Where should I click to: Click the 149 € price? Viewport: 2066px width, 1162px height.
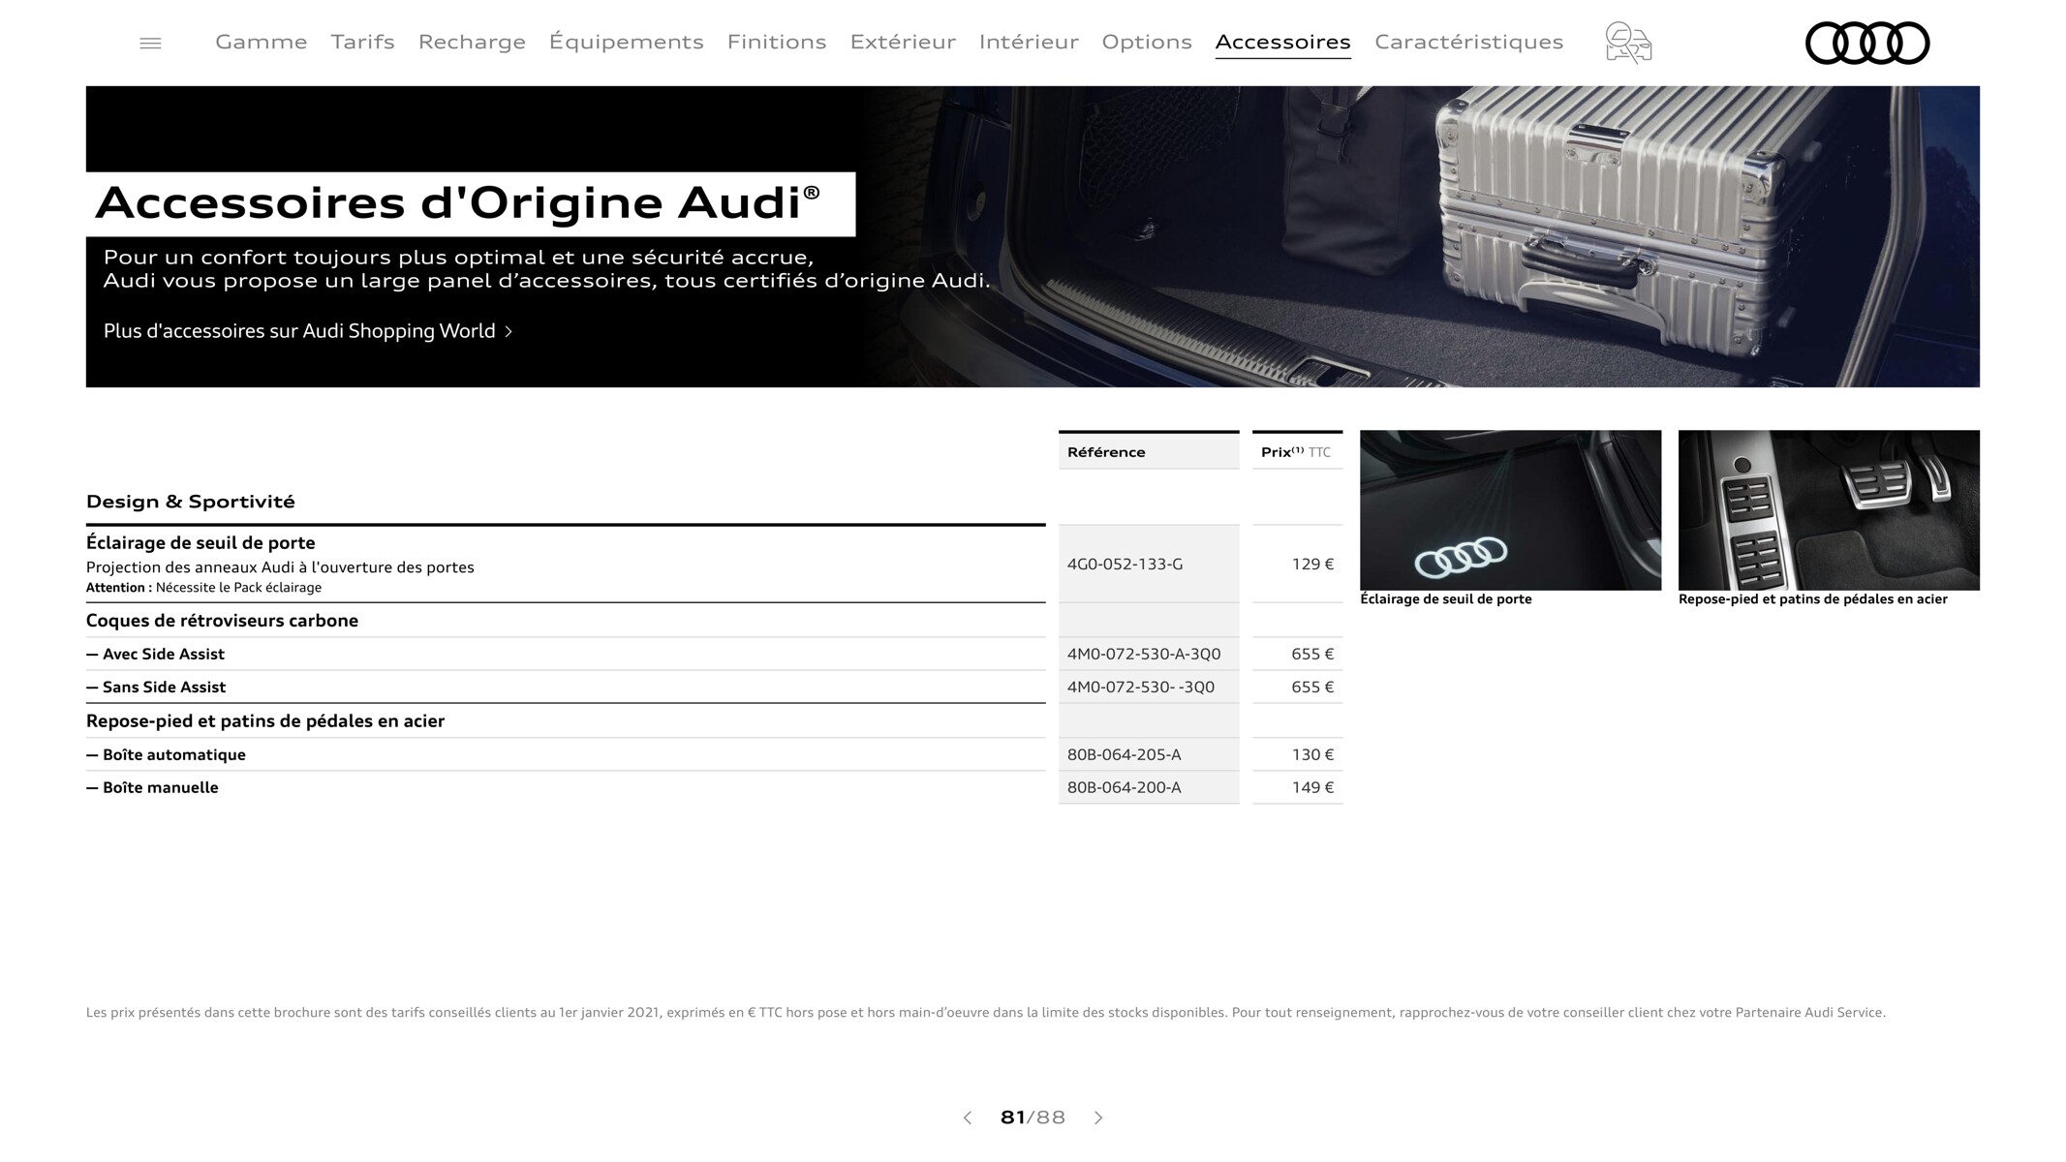pos(1312,788)
